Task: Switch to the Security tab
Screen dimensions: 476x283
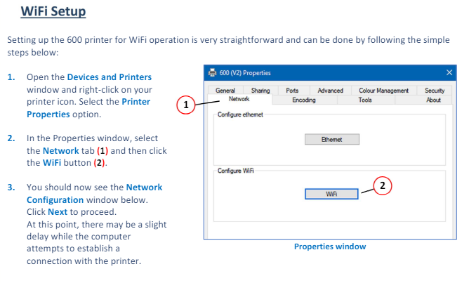Action: 435,91
